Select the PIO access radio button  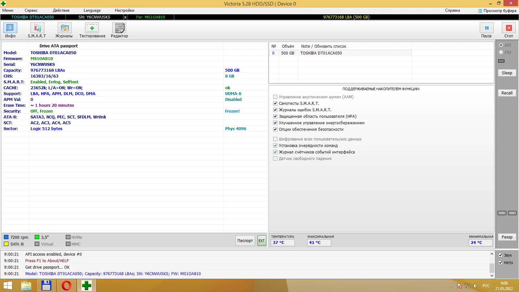[x=501, y=52]
